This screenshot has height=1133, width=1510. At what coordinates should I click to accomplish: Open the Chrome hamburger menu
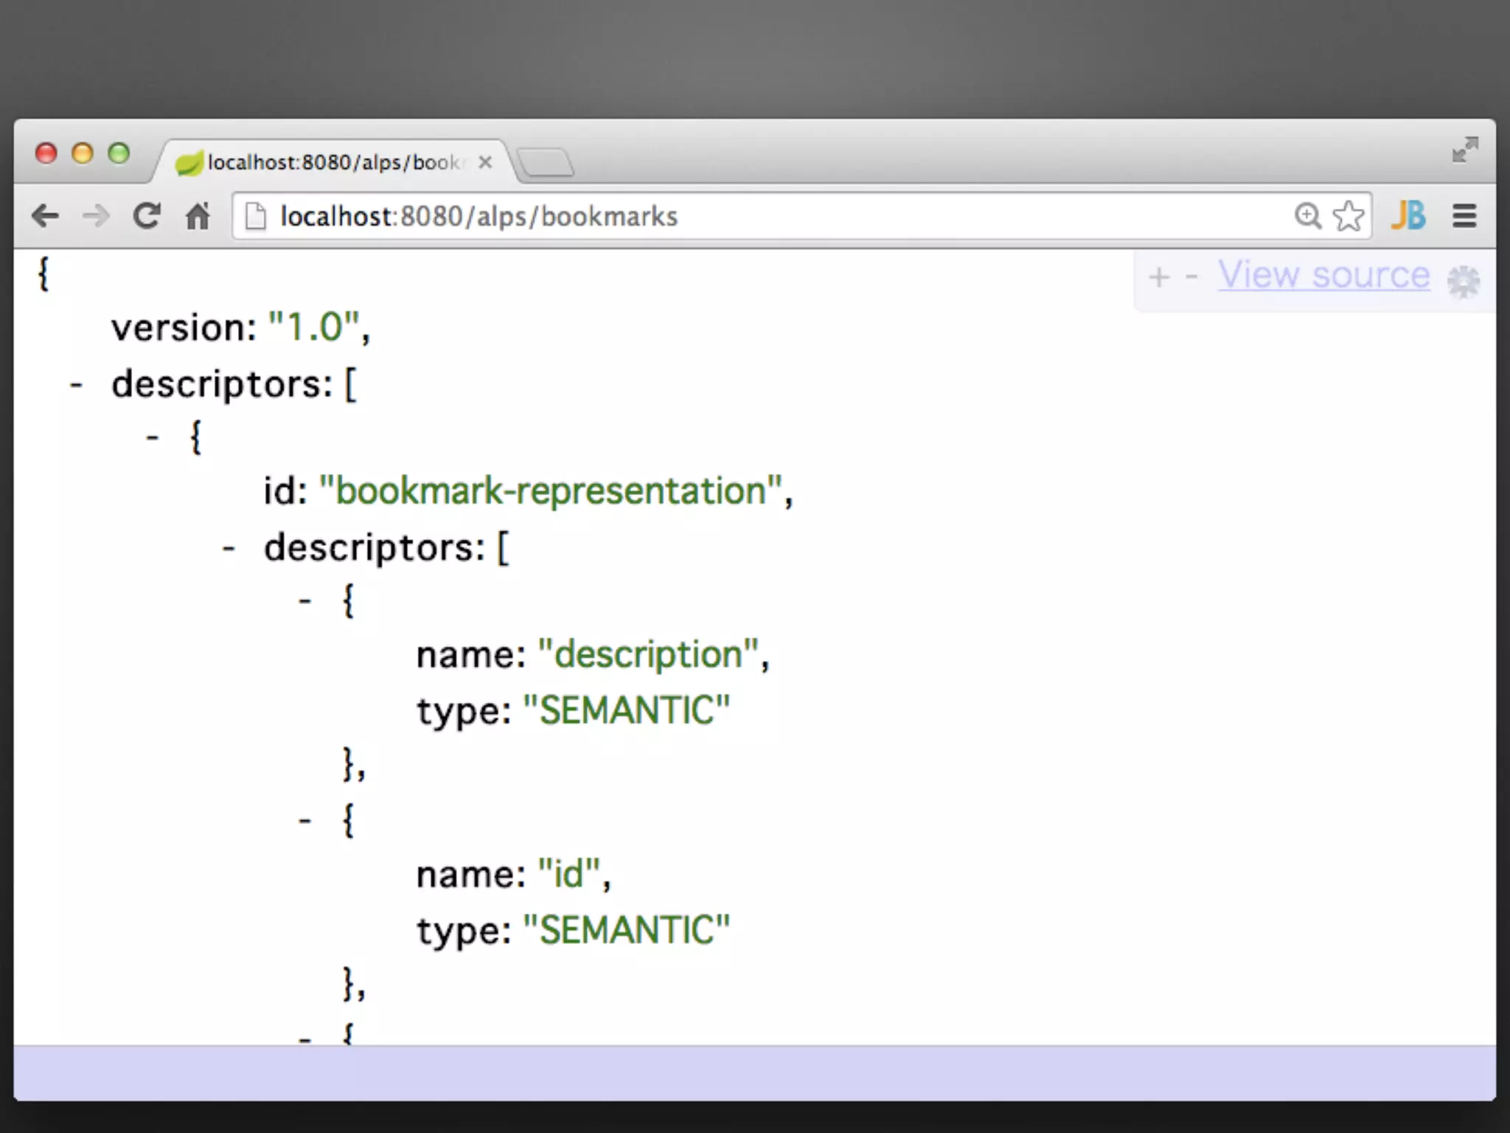pos(1464,216)
